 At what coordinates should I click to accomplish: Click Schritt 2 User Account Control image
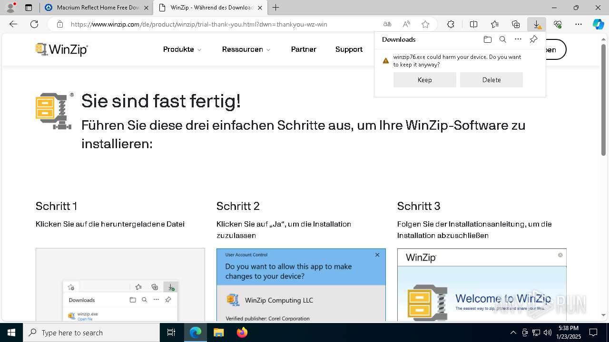pos(301,285)
